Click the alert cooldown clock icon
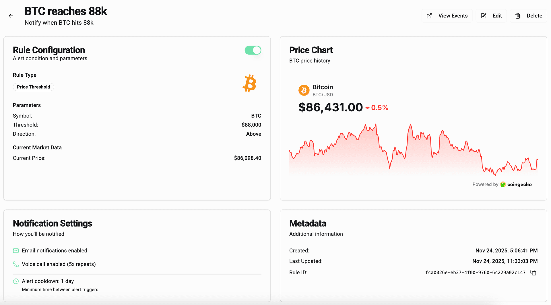The height and width of the screenshot is (305, 551). click(16, 281)
